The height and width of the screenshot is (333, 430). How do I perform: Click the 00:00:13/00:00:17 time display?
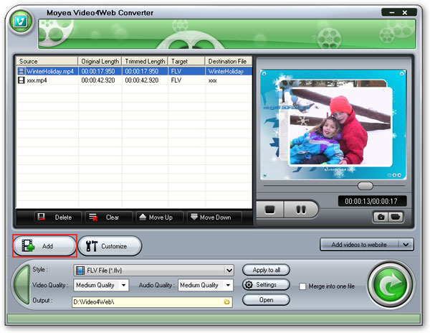371,201
